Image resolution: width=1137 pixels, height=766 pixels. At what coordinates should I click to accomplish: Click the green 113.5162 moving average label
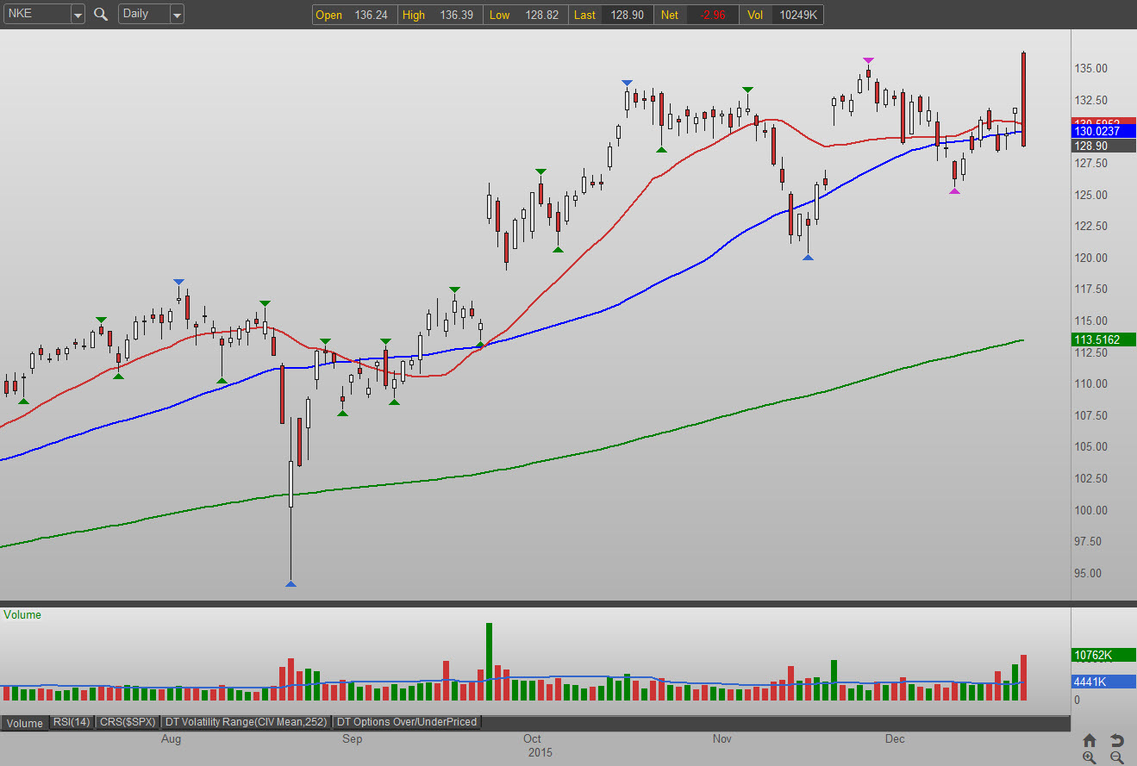pyautogui.click(x=1096, y=339)
